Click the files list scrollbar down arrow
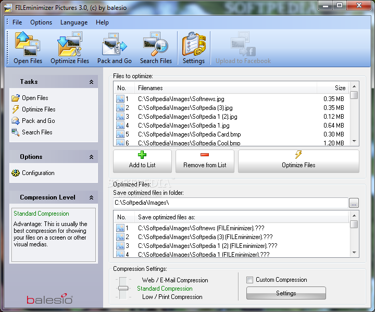The image size is (375, 312). coord(354,141)
